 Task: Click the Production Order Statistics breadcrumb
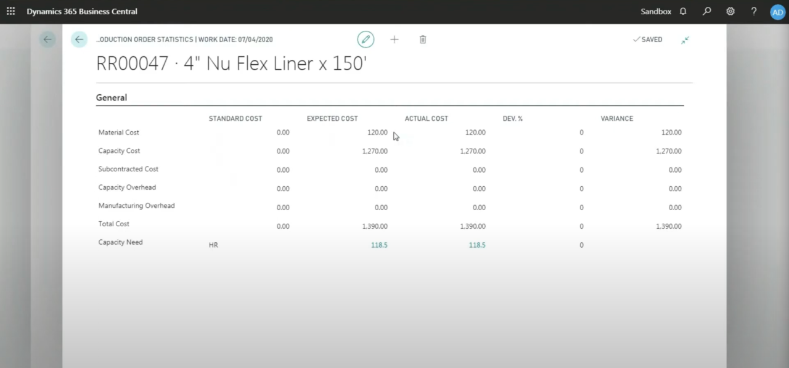pos(184,39)
